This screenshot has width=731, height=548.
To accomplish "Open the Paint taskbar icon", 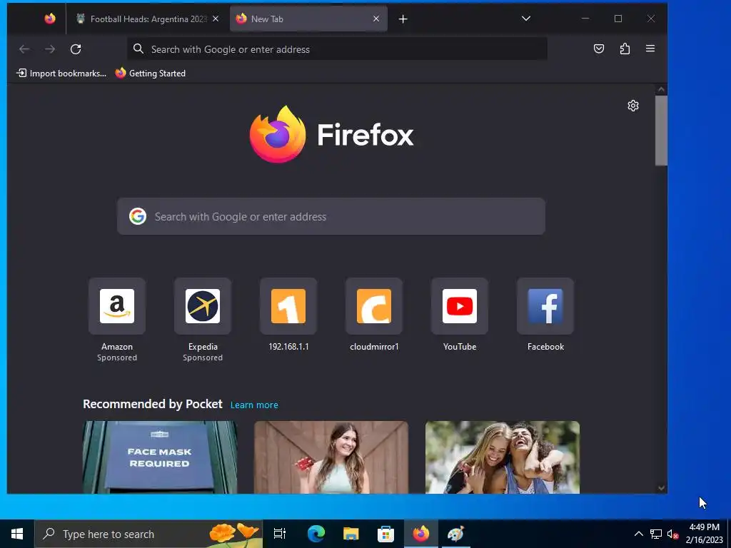I will pos(455,534).
